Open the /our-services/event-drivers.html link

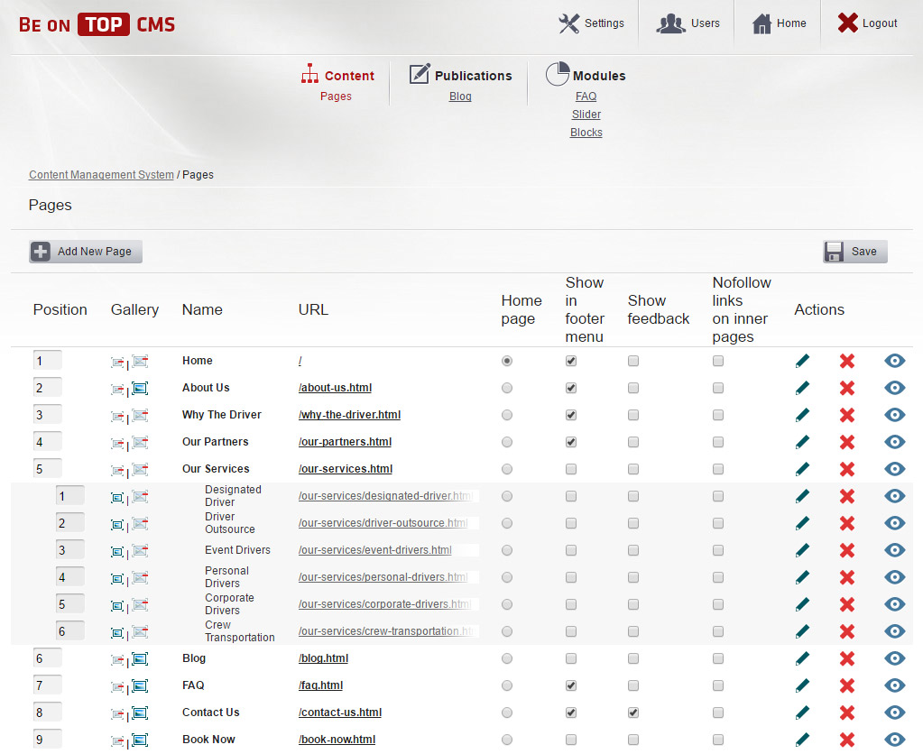click(375, 550)
